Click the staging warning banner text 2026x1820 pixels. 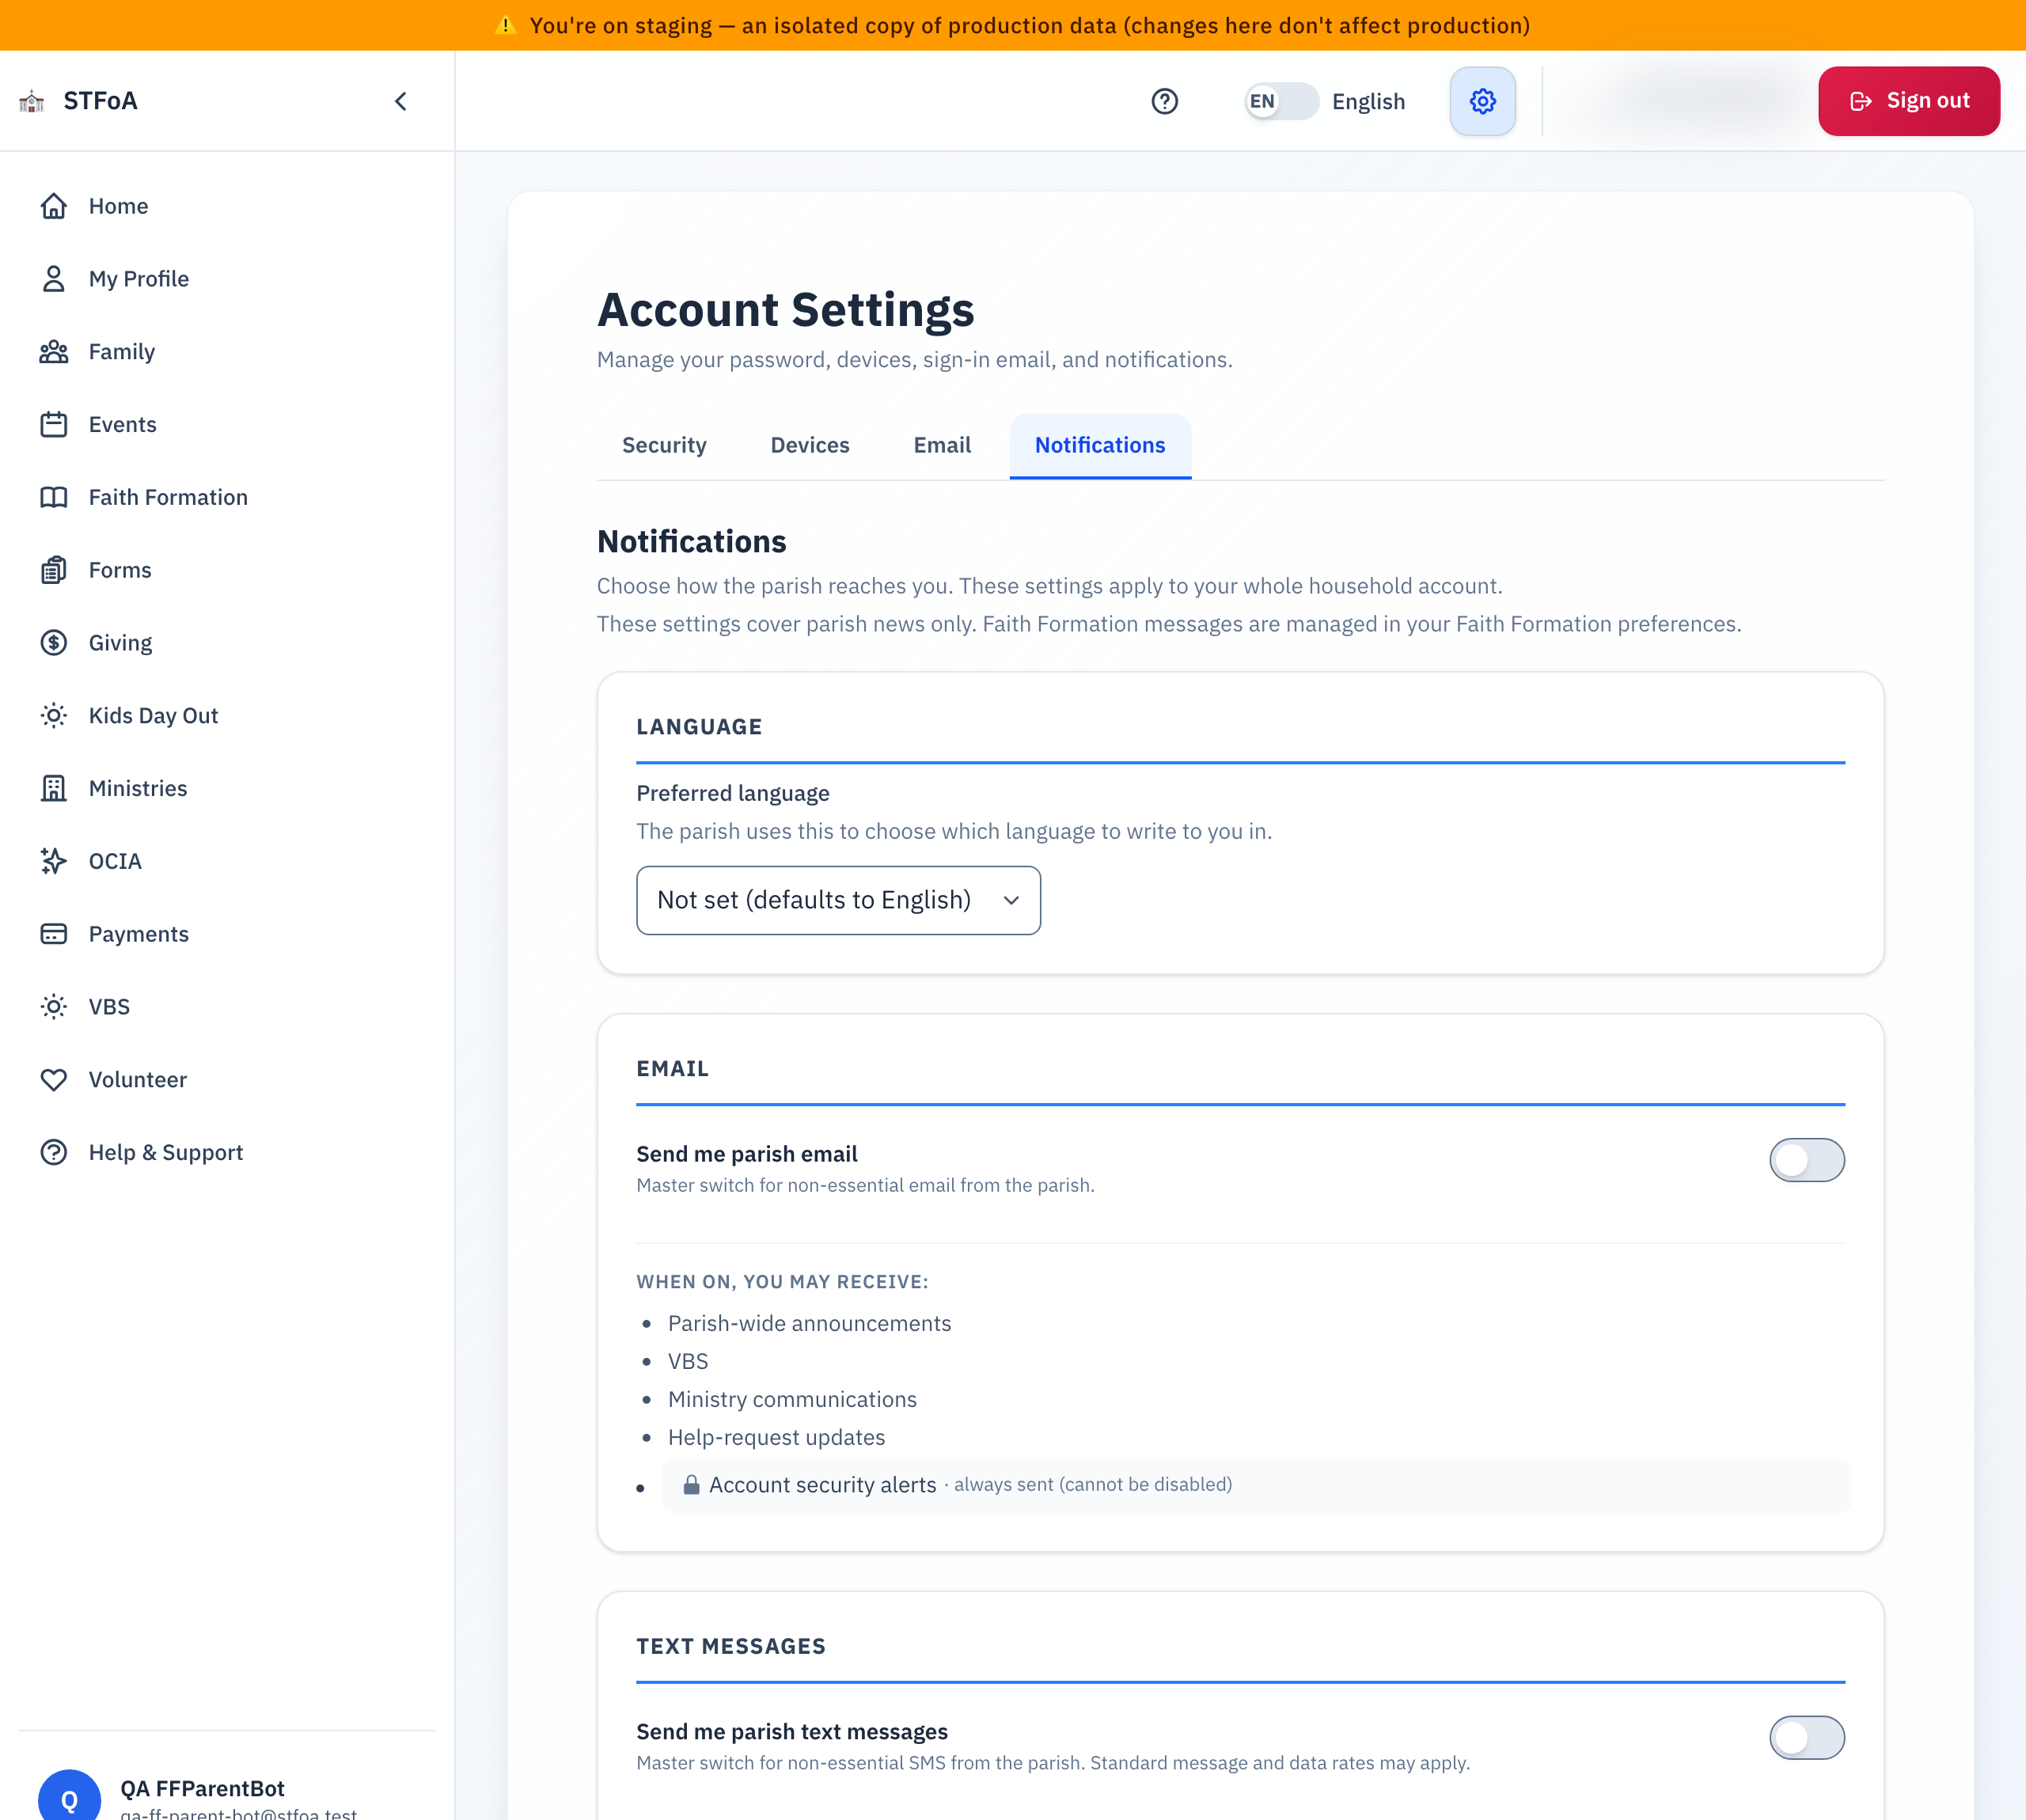coord(1029,25)
